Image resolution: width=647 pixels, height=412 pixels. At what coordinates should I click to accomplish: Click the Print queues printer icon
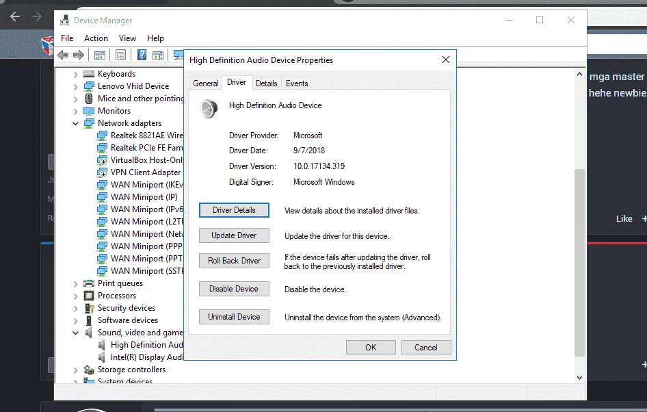click(x=89, y=283)
